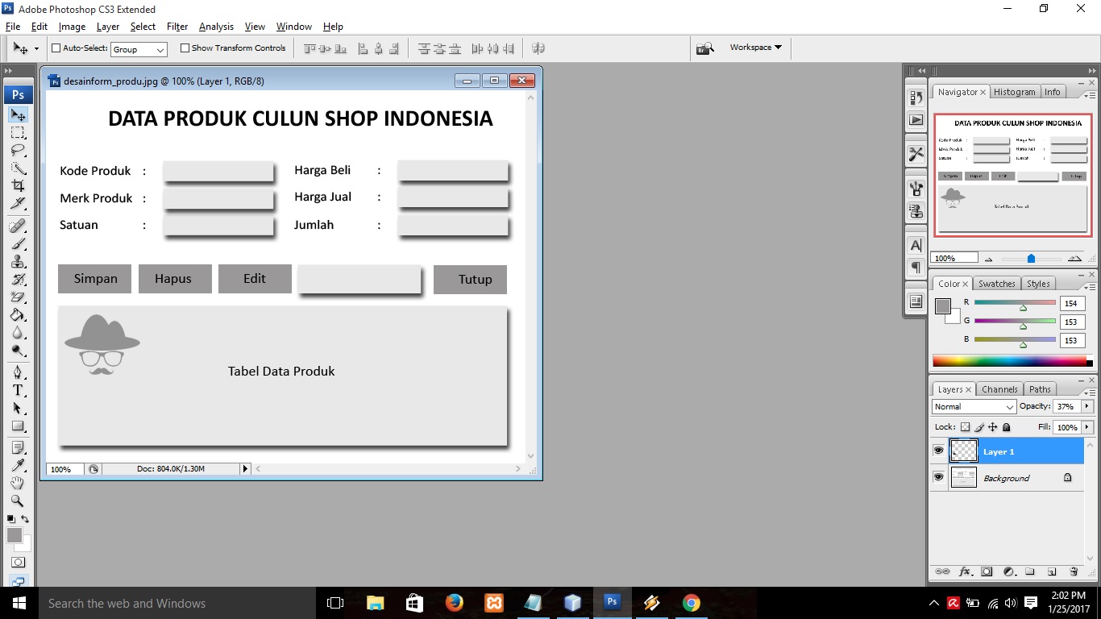The height and width of the screenshot is (619, 1101).
Task: Open the Paragraph panel from the dock
Action: pos(916,268)
